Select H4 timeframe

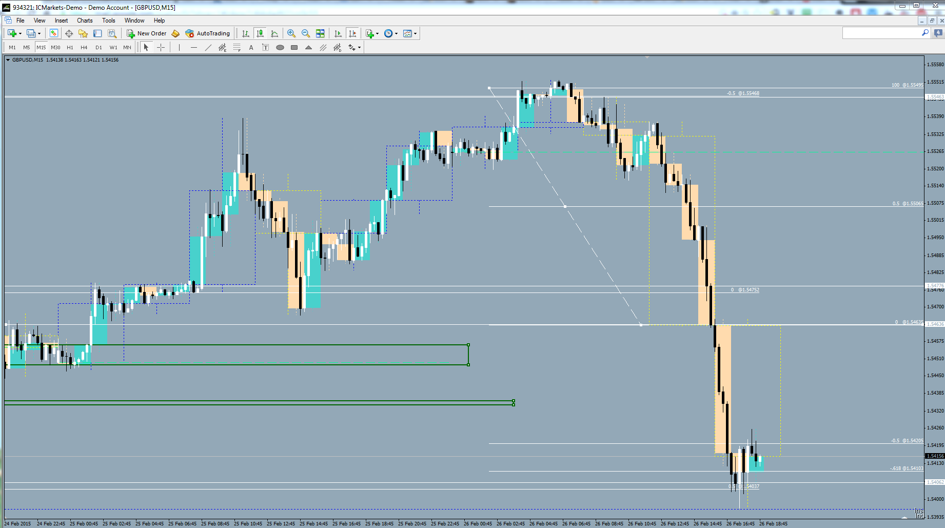pyautogui.click(x=84, y=47)
